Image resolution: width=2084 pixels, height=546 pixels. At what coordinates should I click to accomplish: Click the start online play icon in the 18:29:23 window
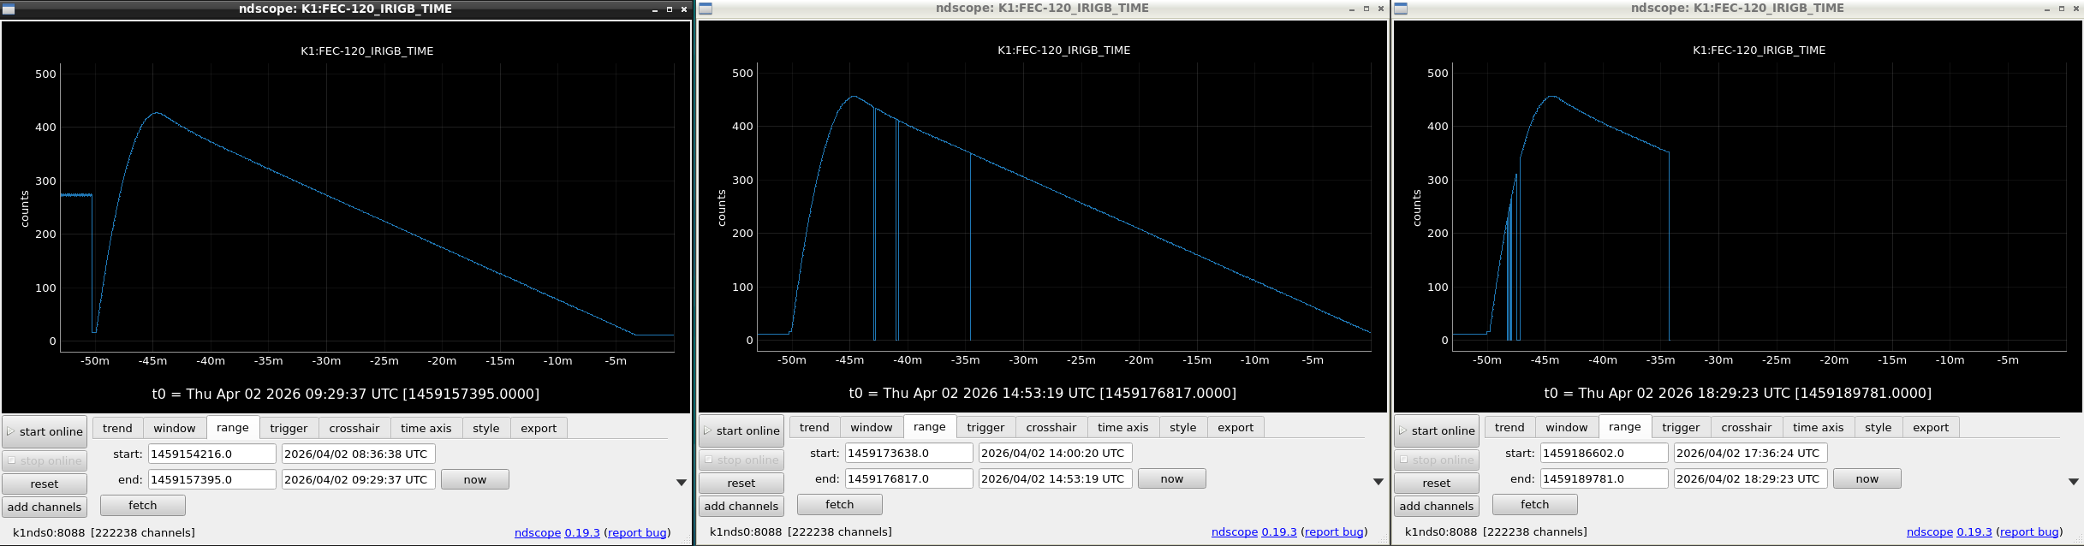coord(1403,431)
